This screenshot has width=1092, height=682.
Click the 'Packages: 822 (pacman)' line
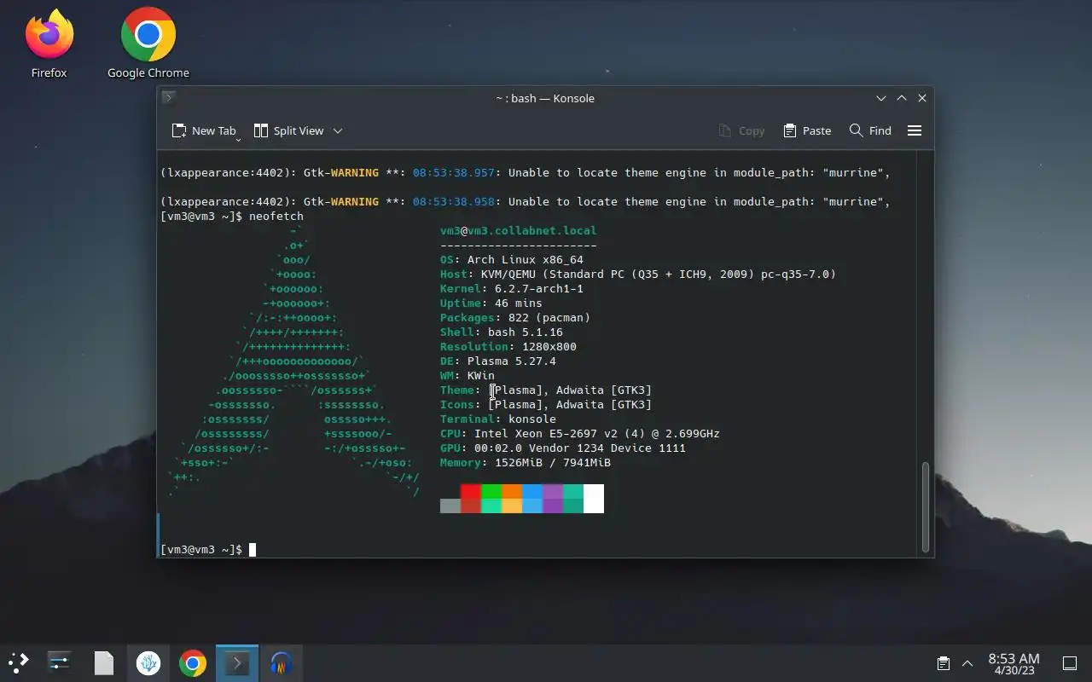pyautogui.click(x=515, y=318)
